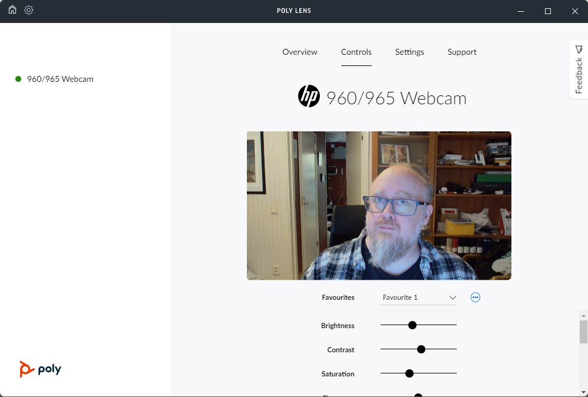
Task: Open the app settings gear icon
Action: 29,10
